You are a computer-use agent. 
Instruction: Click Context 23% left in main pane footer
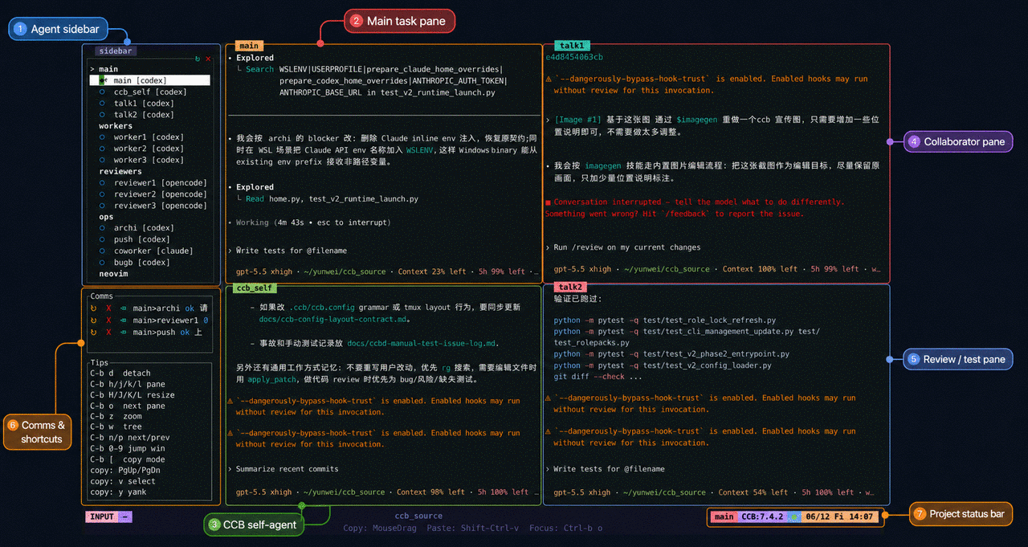[434, 271]
